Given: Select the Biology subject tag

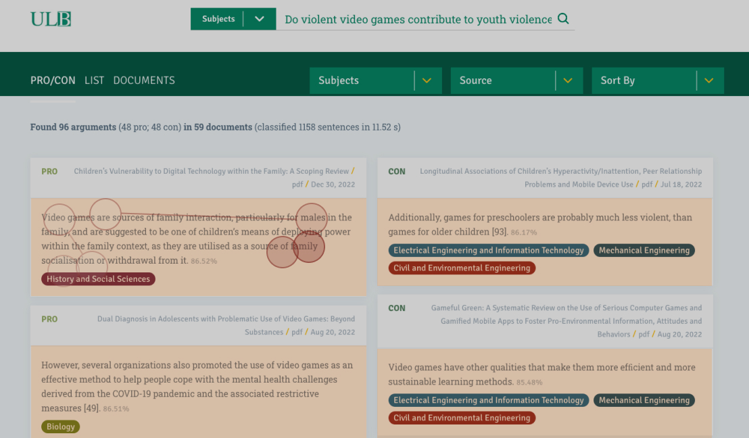Looking at the screenshot, I should click(x=60, y=427).
